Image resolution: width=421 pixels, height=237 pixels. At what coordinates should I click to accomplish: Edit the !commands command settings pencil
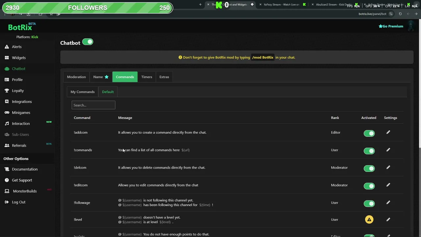pyautogui.click(x=388, y=150)
